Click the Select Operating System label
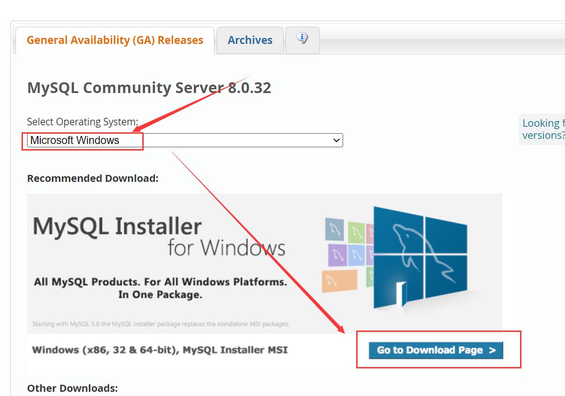The image size is (565, 396). coord(82,122)
